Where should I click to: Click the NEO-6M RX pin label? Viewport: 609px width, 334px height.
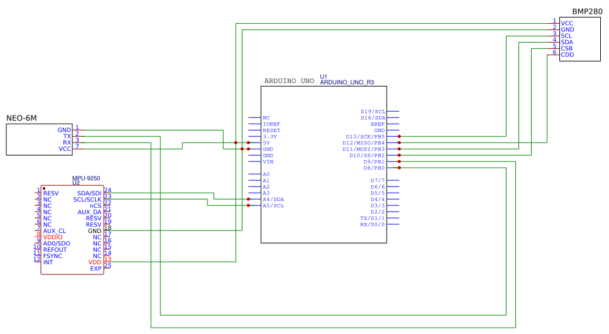[x=67, y=143]
